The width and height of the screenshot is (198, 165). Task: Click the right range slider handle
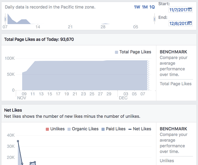[154, 19]
